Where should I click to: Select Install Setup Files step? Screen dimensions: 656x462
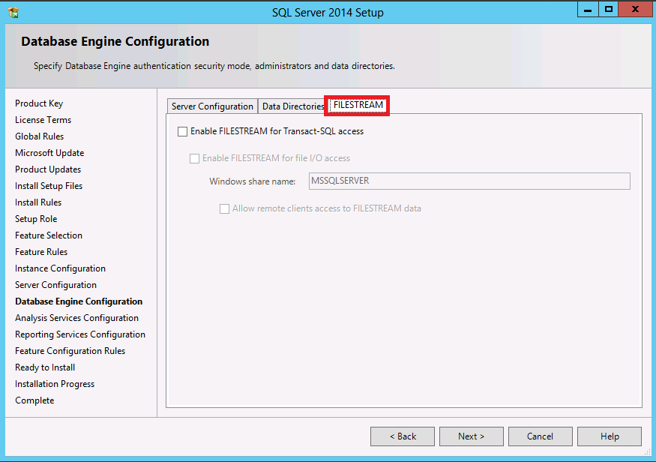(x=49, y=186)
